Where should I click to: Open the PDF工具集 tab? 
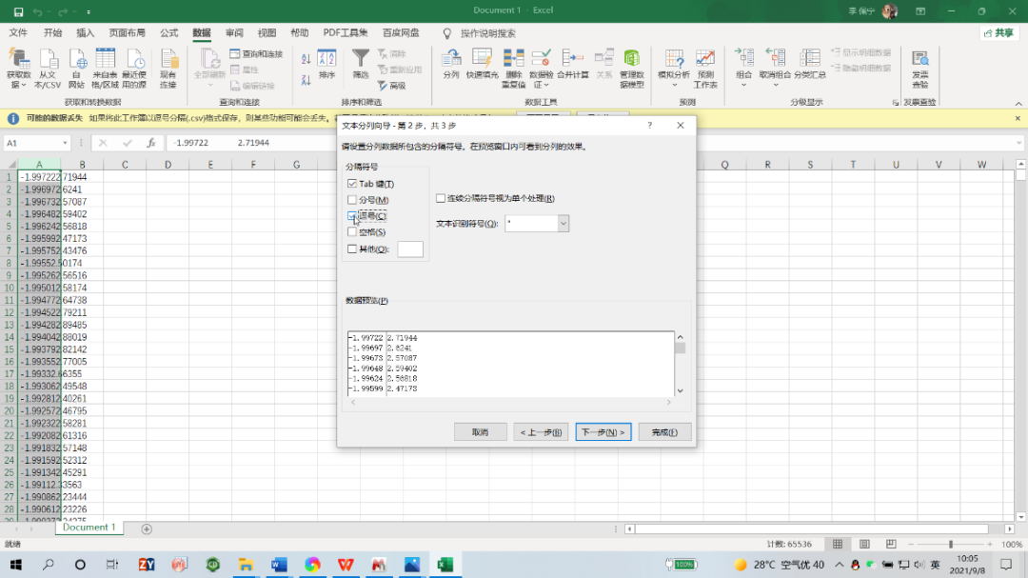click(345, 32)
